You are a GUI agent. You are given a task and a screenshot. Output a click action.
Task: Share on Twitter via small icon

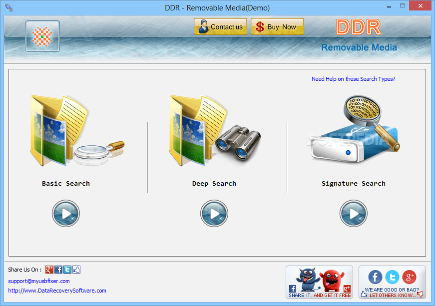67,270
